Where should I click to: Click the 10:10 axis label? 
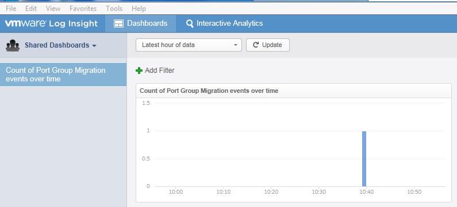tap(224, 192)
